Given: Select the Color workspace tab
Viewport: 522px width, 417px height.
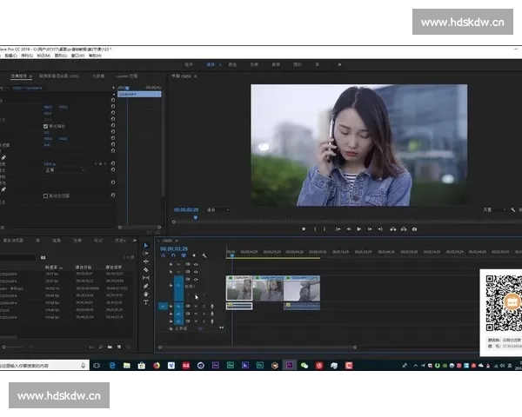Looking at the screenshot, I should (232, 64).
